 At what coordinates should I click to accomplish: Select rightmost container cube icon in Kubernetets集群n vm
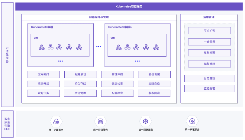point(156,47)
